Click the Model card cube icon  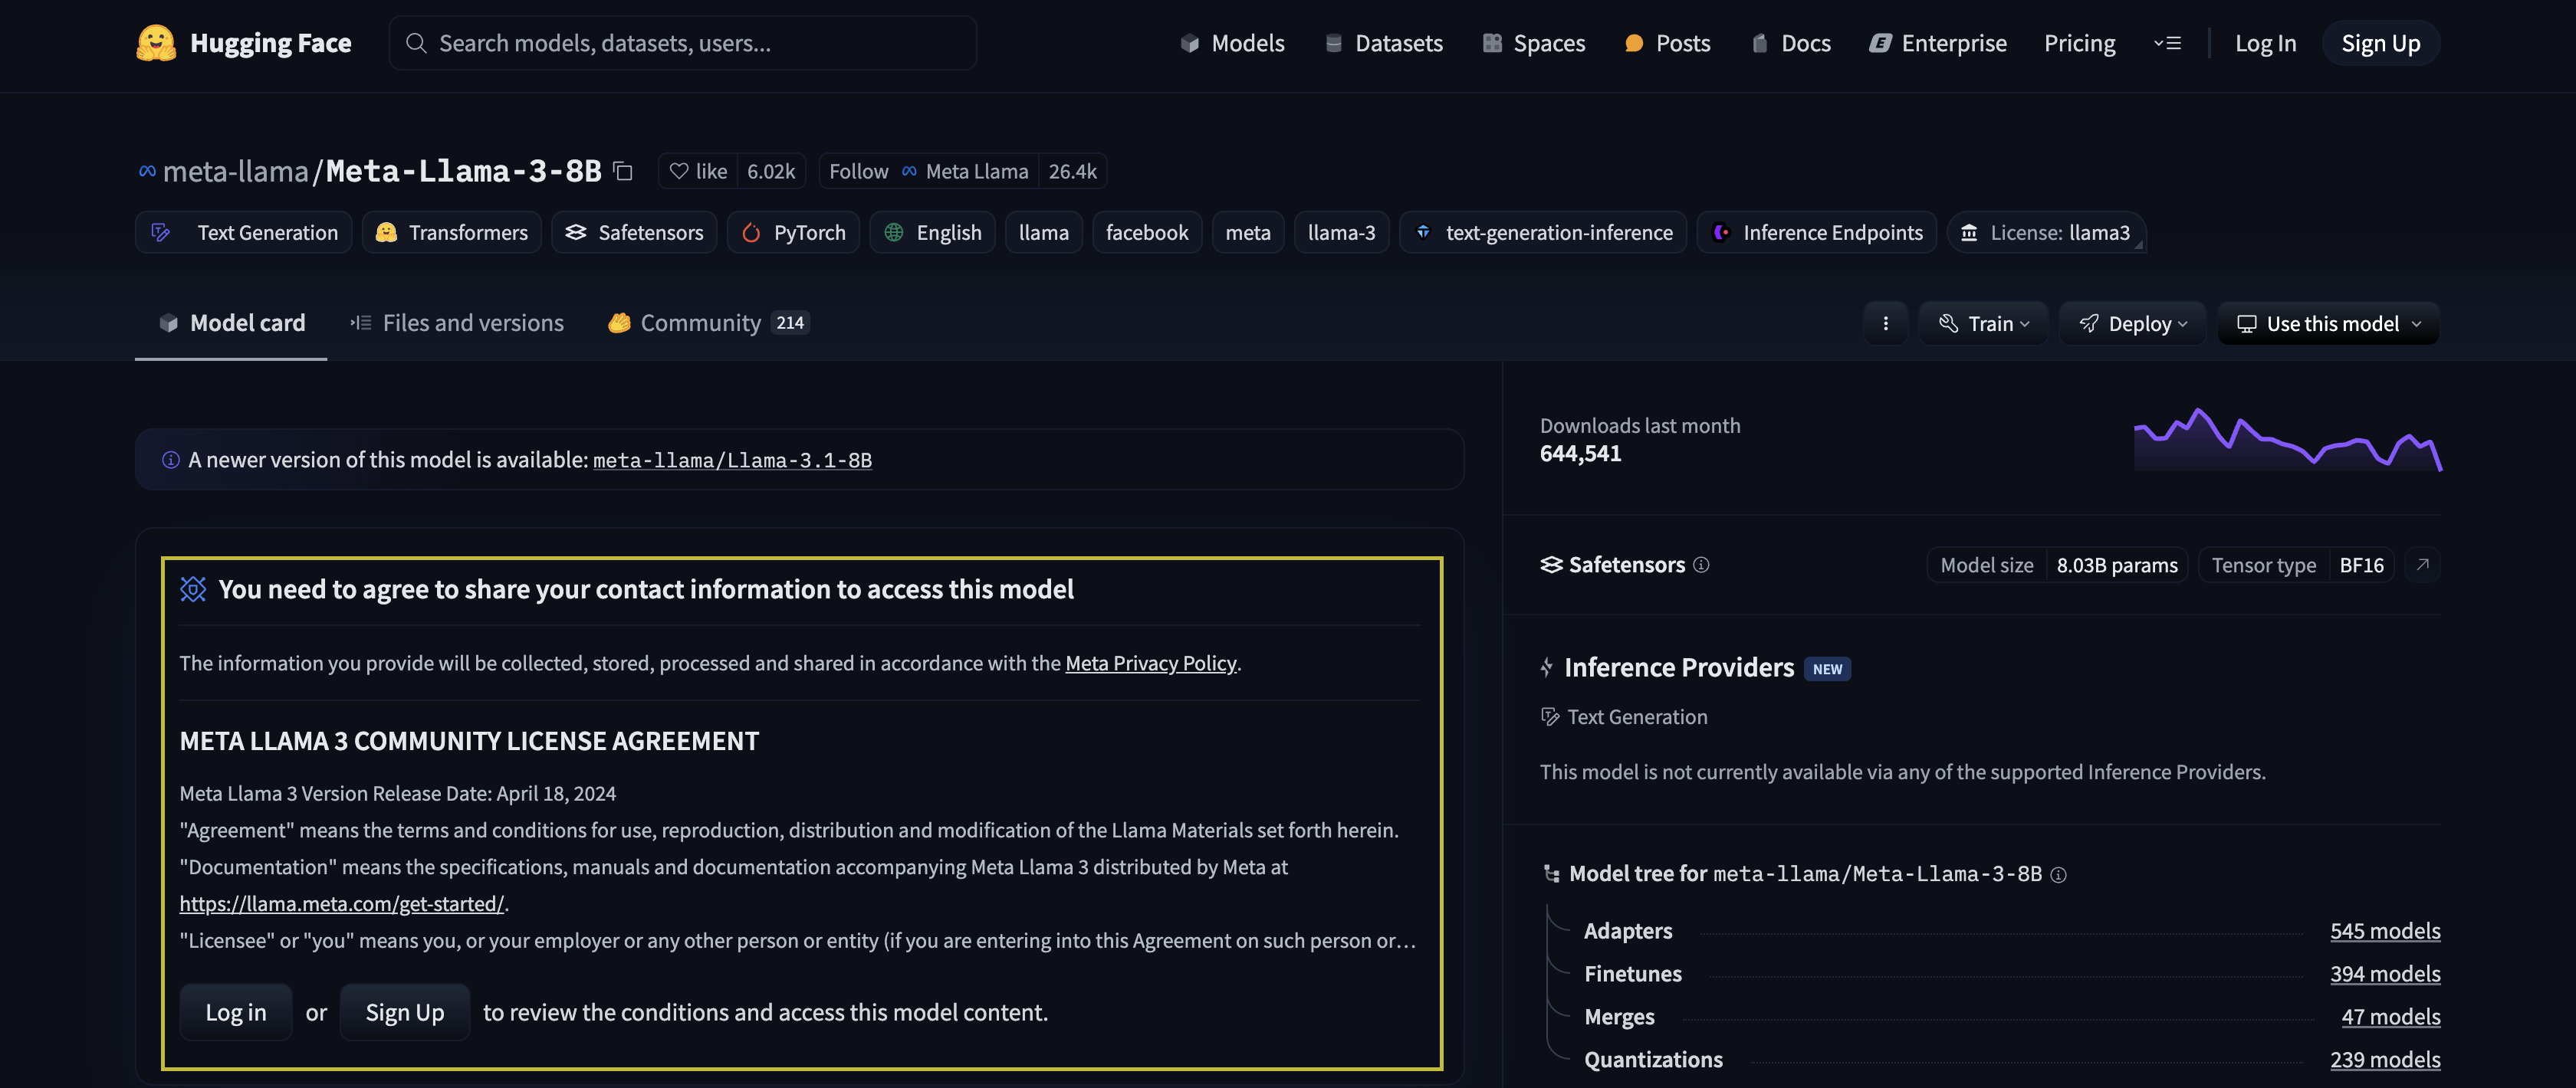pyautogui.click(x=168, y=323)
